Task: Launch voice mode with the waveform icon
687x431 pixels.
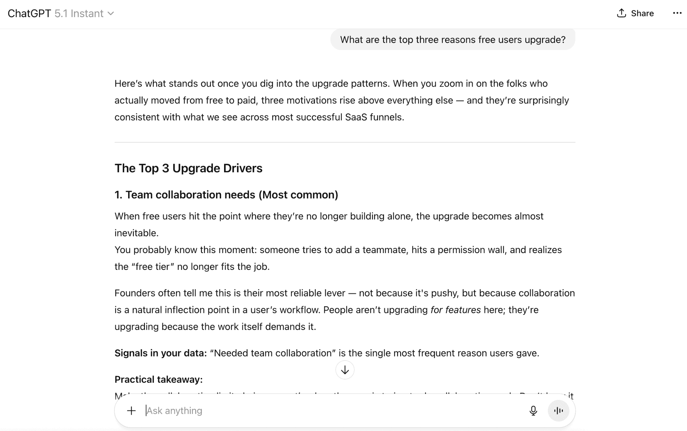Action: click(x=559, y=411)
